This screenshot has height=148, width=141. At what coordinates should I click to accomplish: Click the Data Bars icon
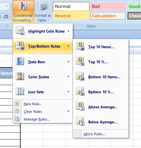point(20,61)
